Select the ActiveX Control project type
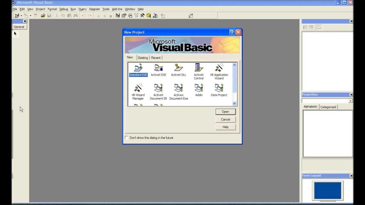The width and height of the screenshot is (365, 205). tap(199, 71)
